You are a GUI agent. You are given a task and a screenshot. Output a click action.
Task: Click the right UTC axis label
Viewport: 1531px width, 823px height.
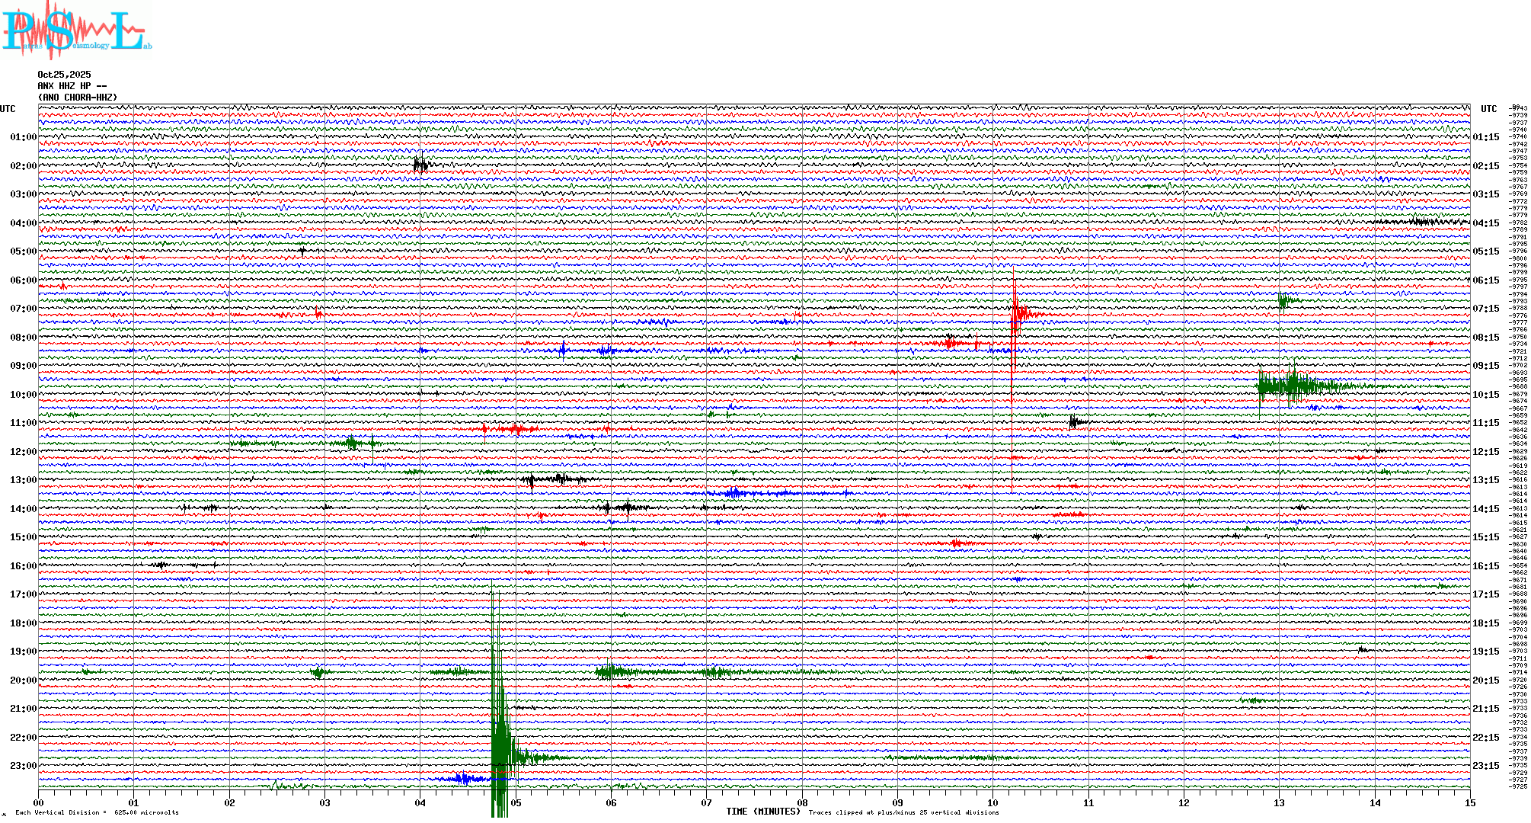[1488, 109]
